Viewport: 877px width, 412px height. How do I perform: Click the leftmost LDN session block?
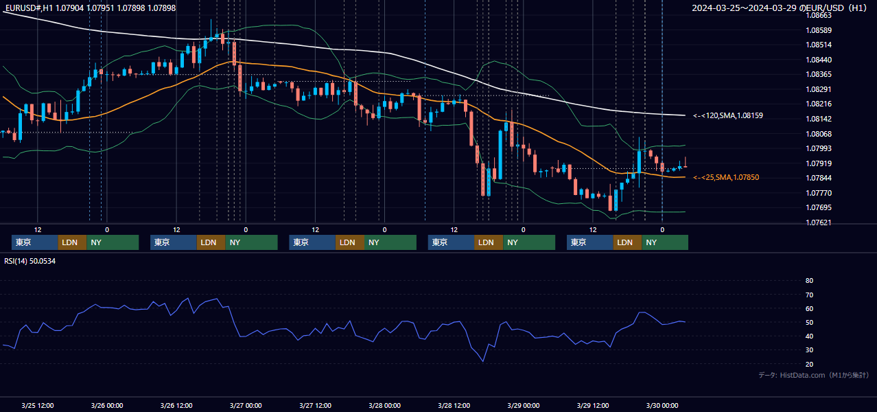(x=72, y=242)
